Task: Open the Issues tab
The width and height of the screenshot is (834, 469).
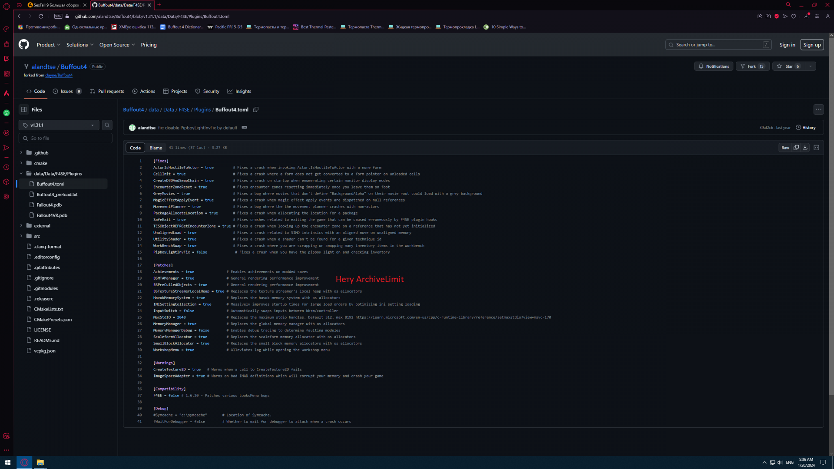Action: [x=67, y=91]
